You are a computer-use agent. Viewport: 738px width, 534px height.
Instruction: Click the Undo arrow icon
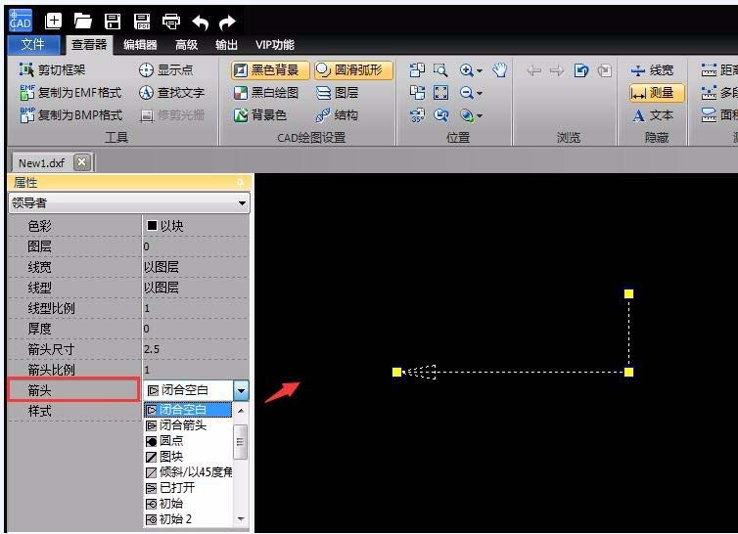[x=200, y=22]
